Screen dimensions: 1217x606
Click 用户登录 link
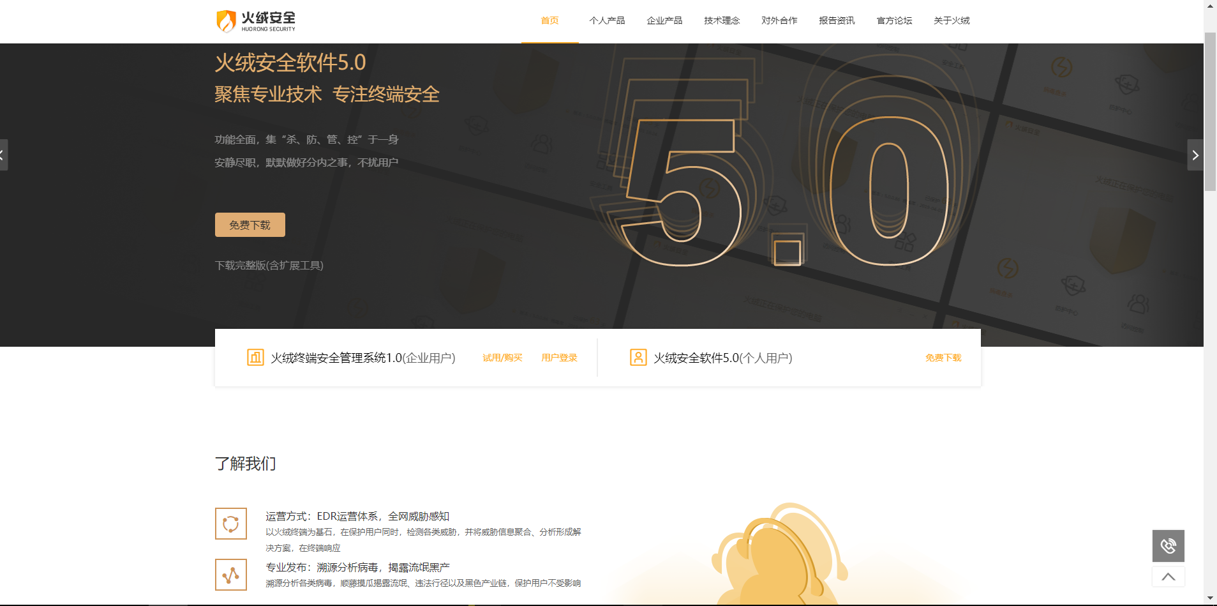click(559, 358)
